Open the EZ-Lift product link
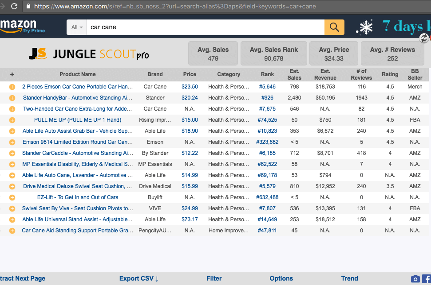Screen dimensions: 431x285 tap(78, 197)
